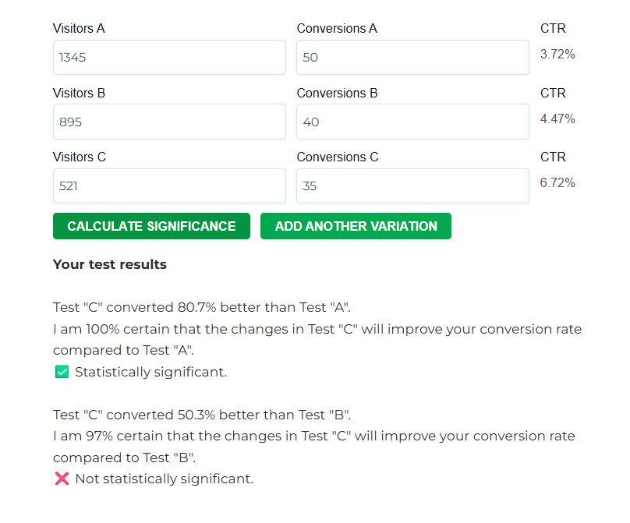
Task: Add another variation to the test
Action: point(356,226)
